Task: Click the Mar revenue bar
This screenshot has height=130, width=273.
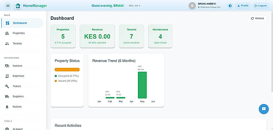Action: pyautogui.click(x=121, y=98)
